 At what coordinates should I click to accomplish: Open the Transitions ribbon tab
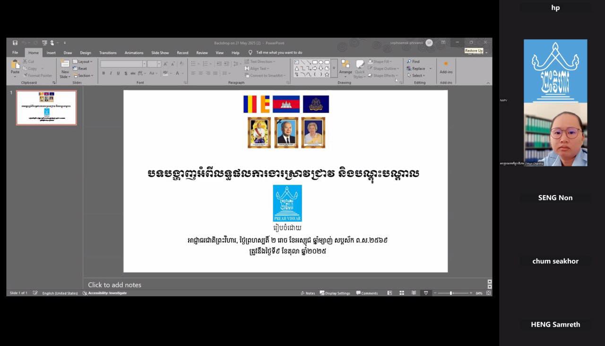[x=108, y=52]
